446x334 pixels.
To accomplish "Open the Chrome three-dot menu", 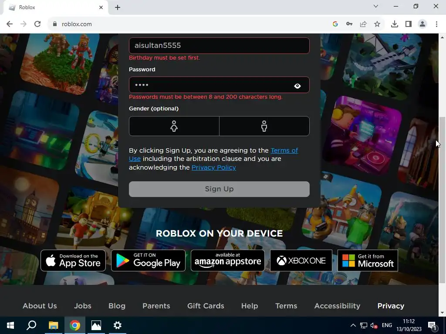I will (436, 24).
